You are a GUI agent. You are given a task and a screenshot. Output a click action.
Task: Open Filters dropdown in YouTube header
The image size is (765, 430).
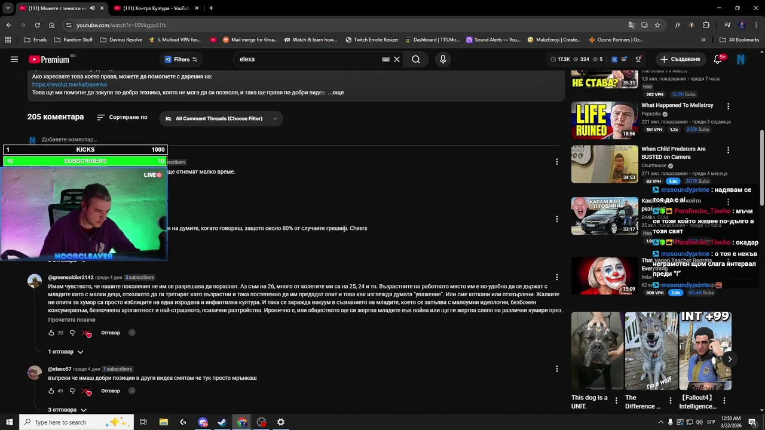point(180,59)
